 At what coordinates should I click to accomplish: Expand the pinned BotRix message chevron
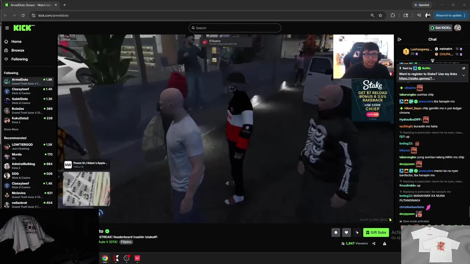[x=463, y=75]
